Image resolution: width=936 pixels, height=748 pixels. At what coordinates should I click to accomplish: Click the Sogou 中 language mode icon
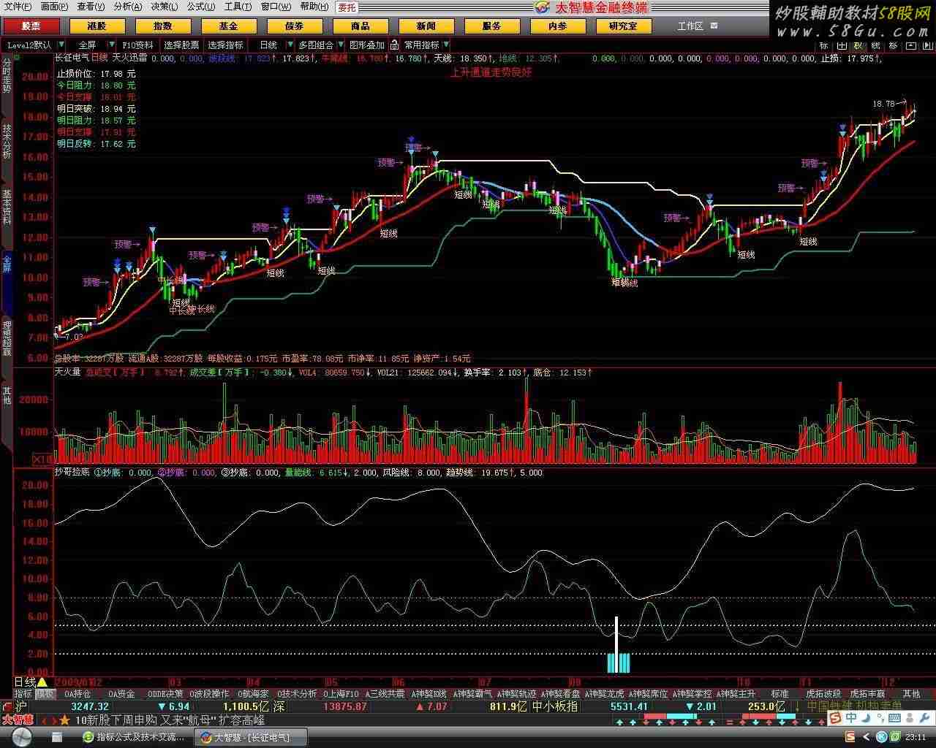coord(851,718)
